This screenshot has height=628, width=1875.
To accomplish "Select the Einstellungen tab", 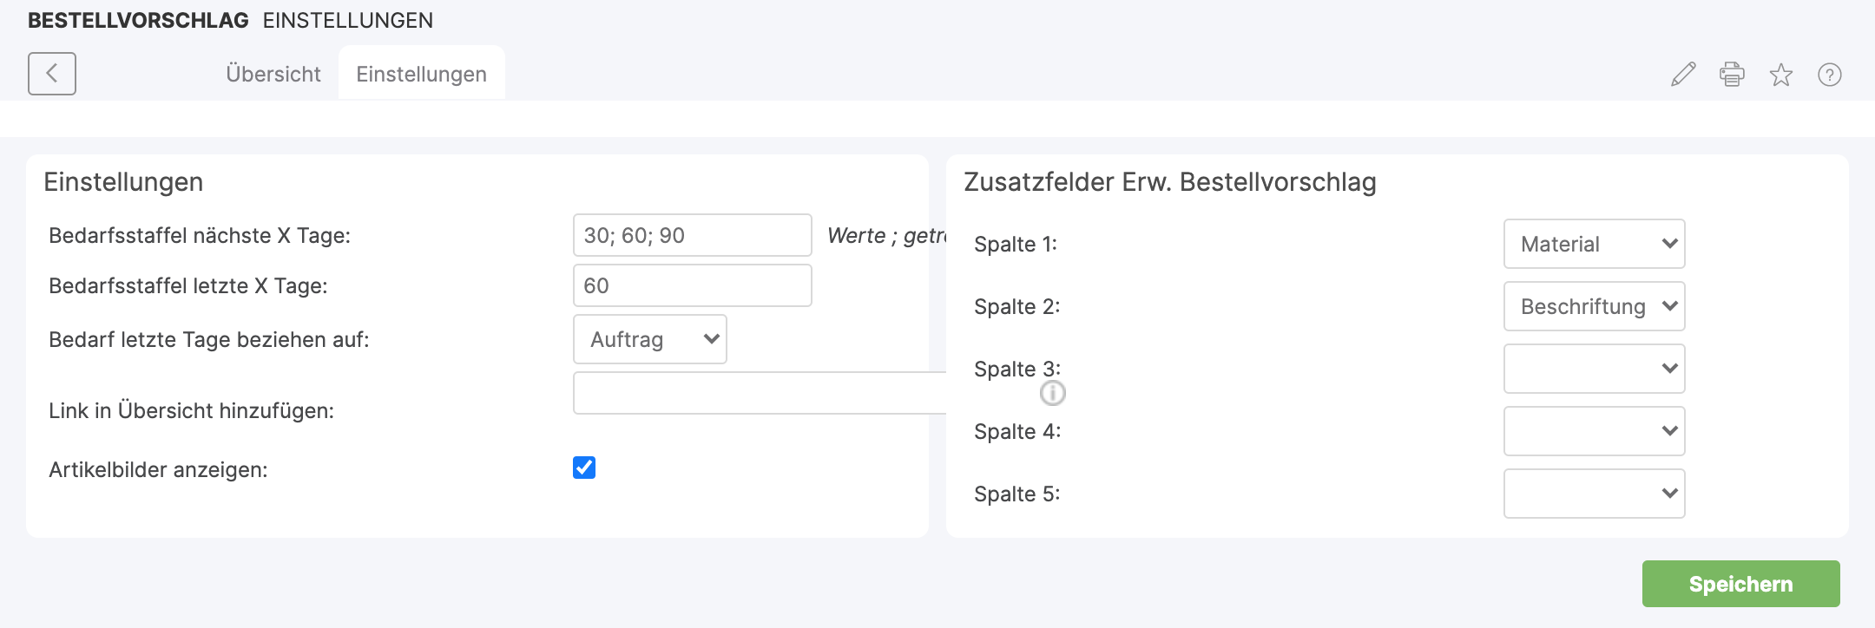I will click(x=421, y=75).
